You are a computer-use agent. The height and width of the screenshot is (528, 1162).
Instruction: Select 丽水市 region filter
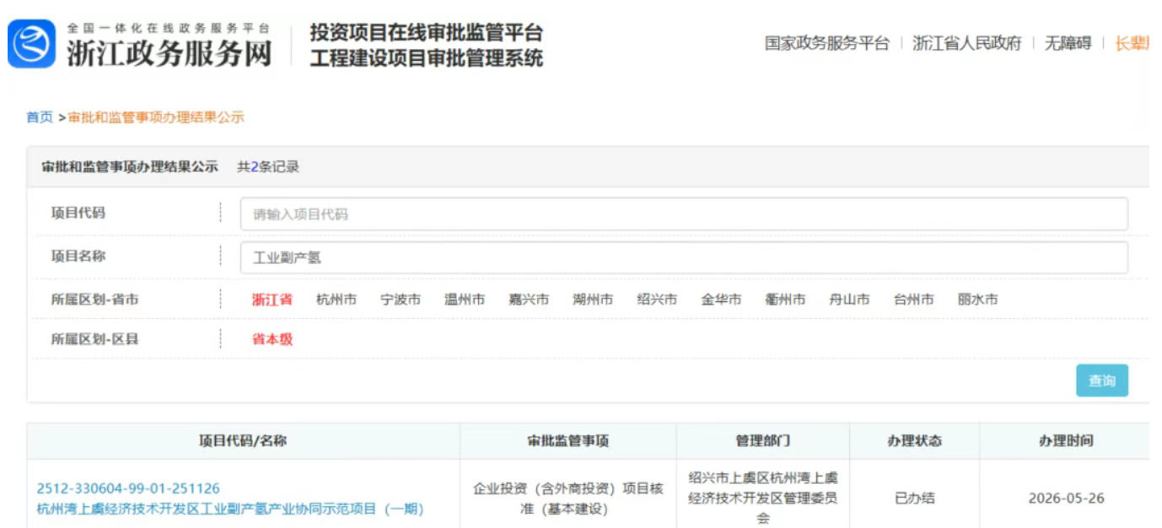(x=977, y=299)
